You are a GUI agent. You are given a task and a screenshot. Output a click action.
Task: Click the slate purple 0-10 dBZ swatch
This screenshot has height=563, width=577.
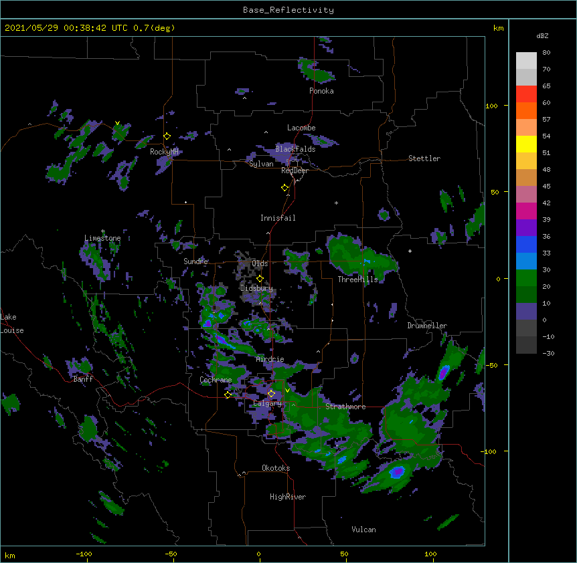526,312
